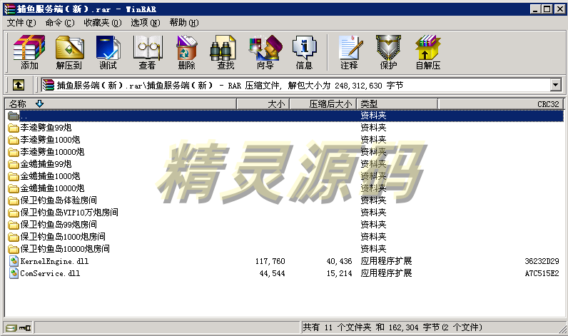Sort by the 名称 column header
The height and width of the screenshot is (336, 568).
click(x=121, y=104)
